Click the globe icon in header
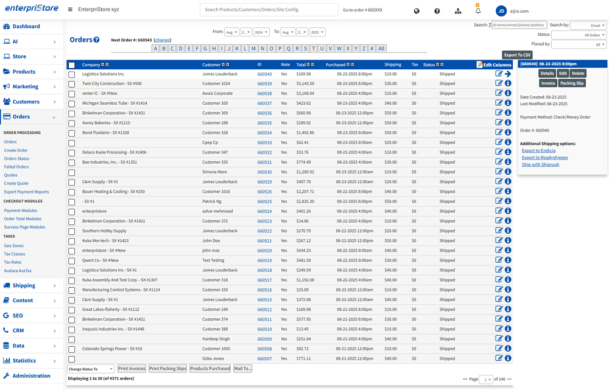 pos(417,11)
